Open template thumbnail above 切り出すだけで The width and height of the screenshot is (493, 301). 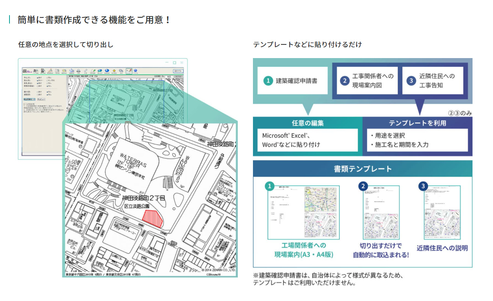[381, 212]
